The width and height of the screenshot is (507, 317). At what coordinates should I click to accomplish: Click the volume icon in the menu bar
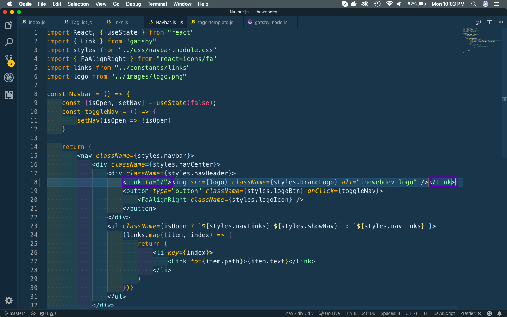399,4
